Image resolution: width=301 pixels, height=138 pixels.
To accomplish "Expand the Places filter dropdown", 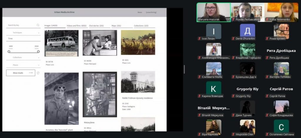I will 24,65.
